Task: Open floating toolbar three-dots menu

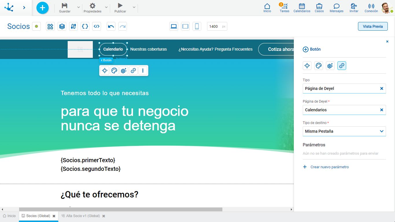Action: pyautogui.click(x=143, y=71)
